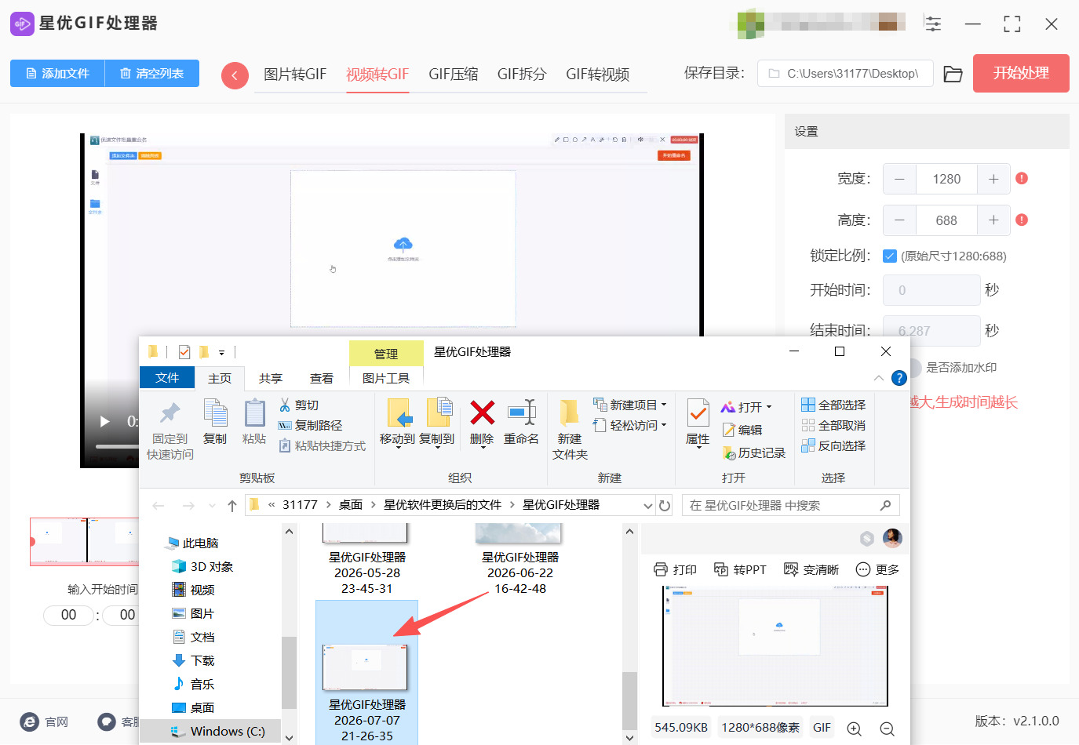Viewport: 1079px width, 745px height.
Task: Click the back arrow circle button
Action: pyautogui.click(x=235, y=75)
